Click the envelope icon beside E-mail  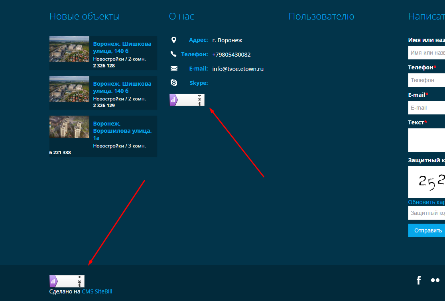pos(174,69)
